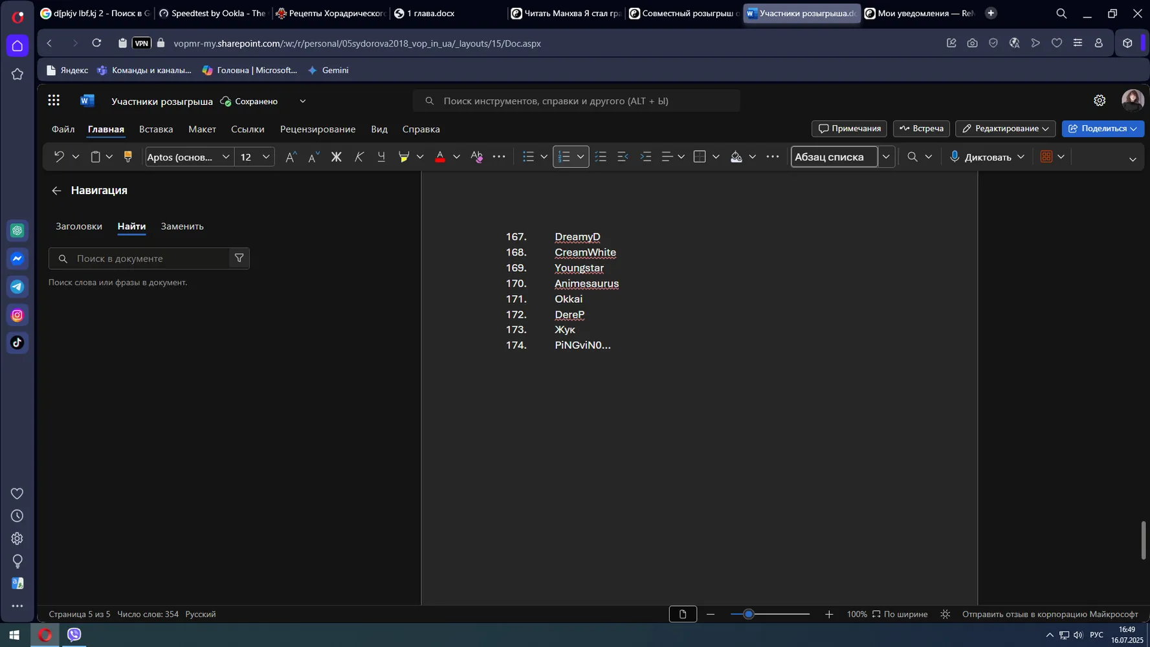This screenshot has height=647, width=1150.
Task: Click Отправить отзыв в корпорацию Майкрософт
Action: click(1050, 614)
